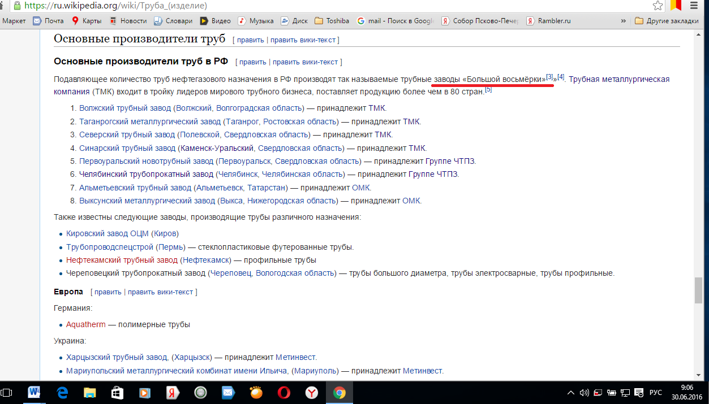
Task: Switch the РУС keyboard language
Action: (655, 392)
